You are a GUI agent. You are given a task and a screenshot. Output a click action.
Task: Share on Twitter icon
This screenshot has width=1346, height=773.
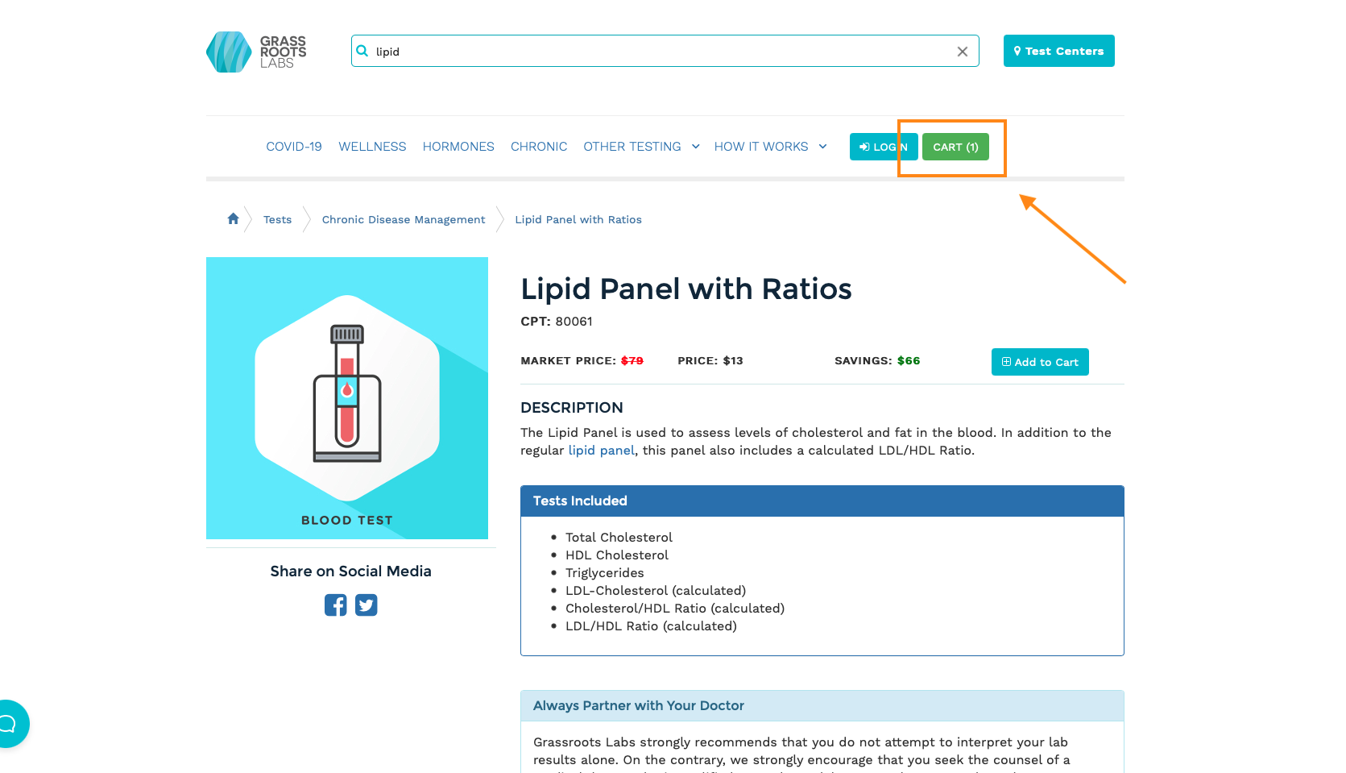(367, 605)
